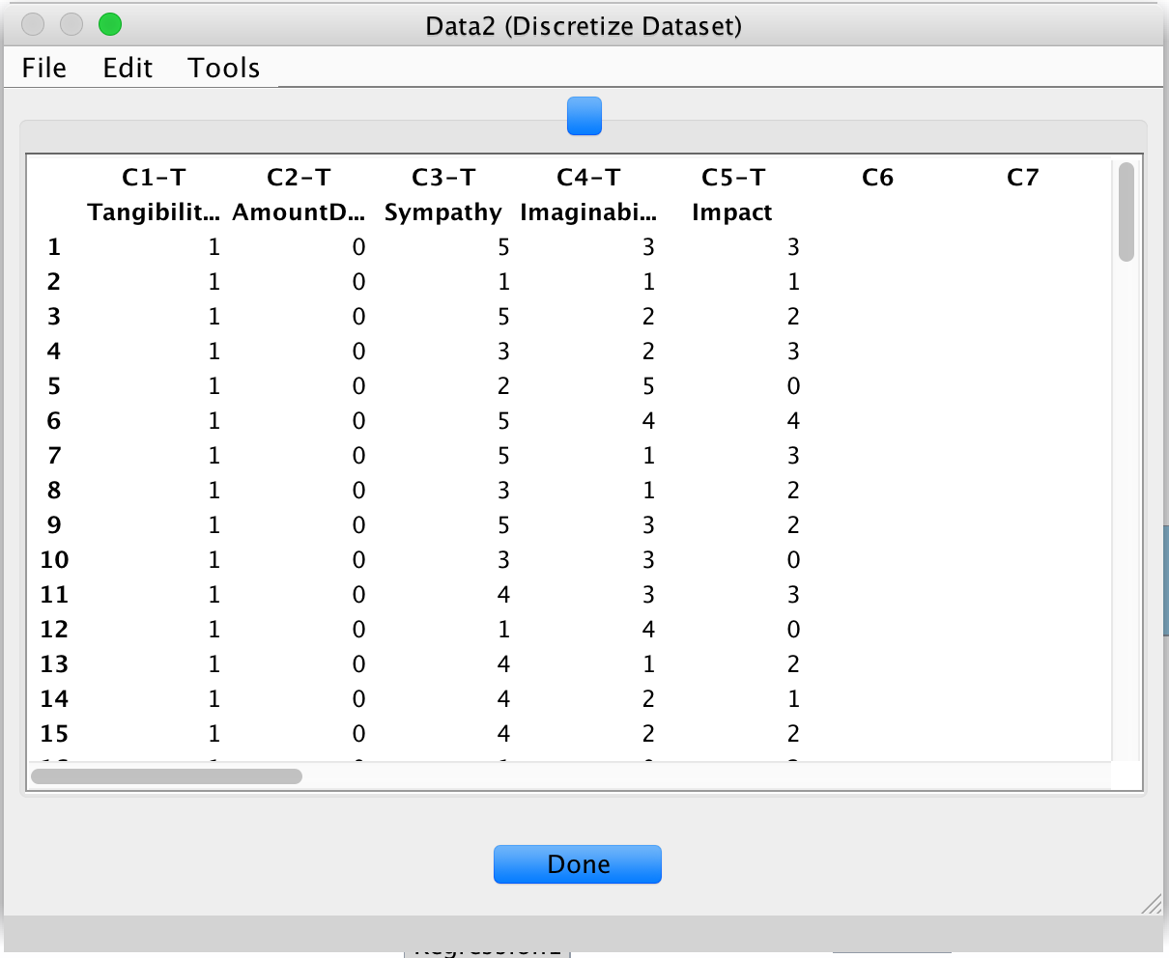Click row number 1 in the dataset

click(53, 246)
